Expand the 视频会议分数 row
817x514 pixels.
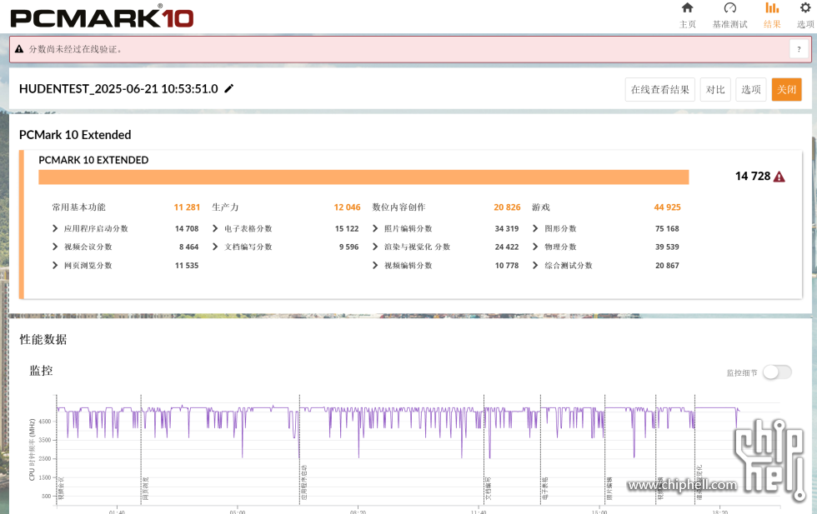[x=55, y=247]
